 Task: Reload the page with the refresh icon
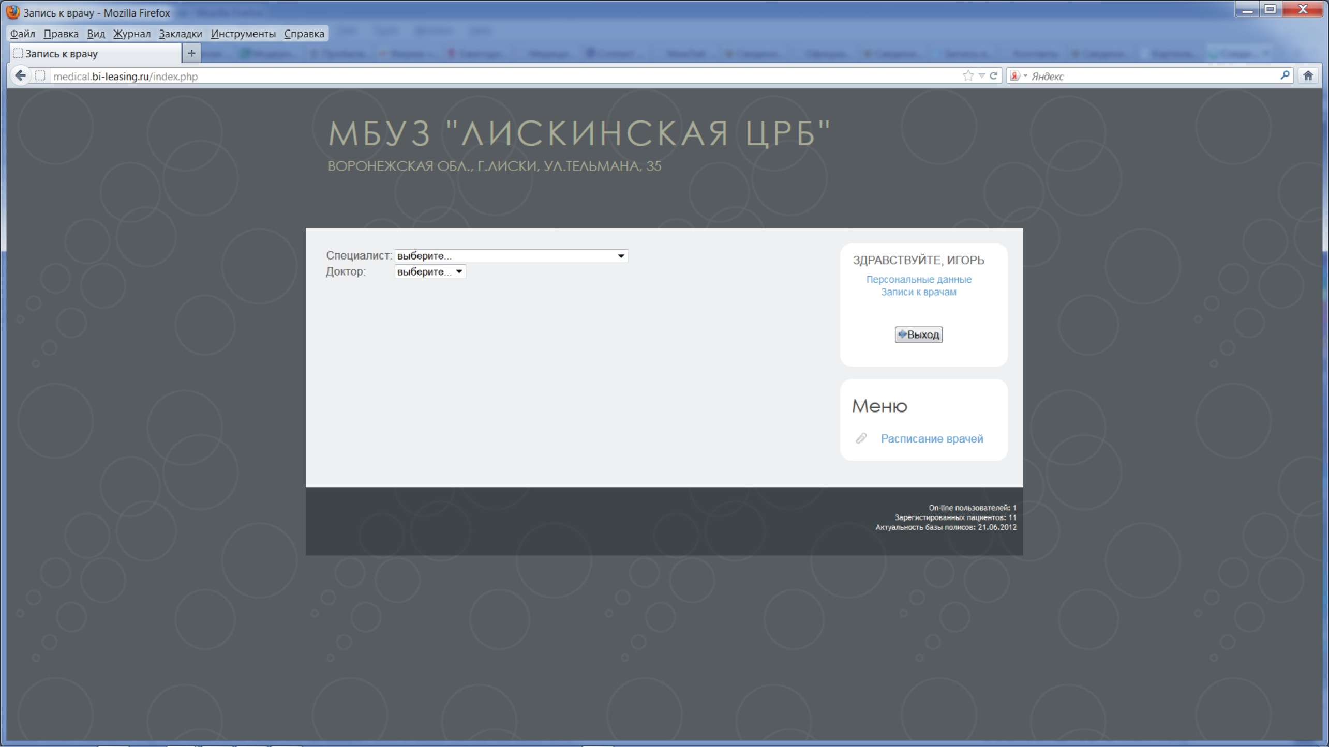[994, 76]
